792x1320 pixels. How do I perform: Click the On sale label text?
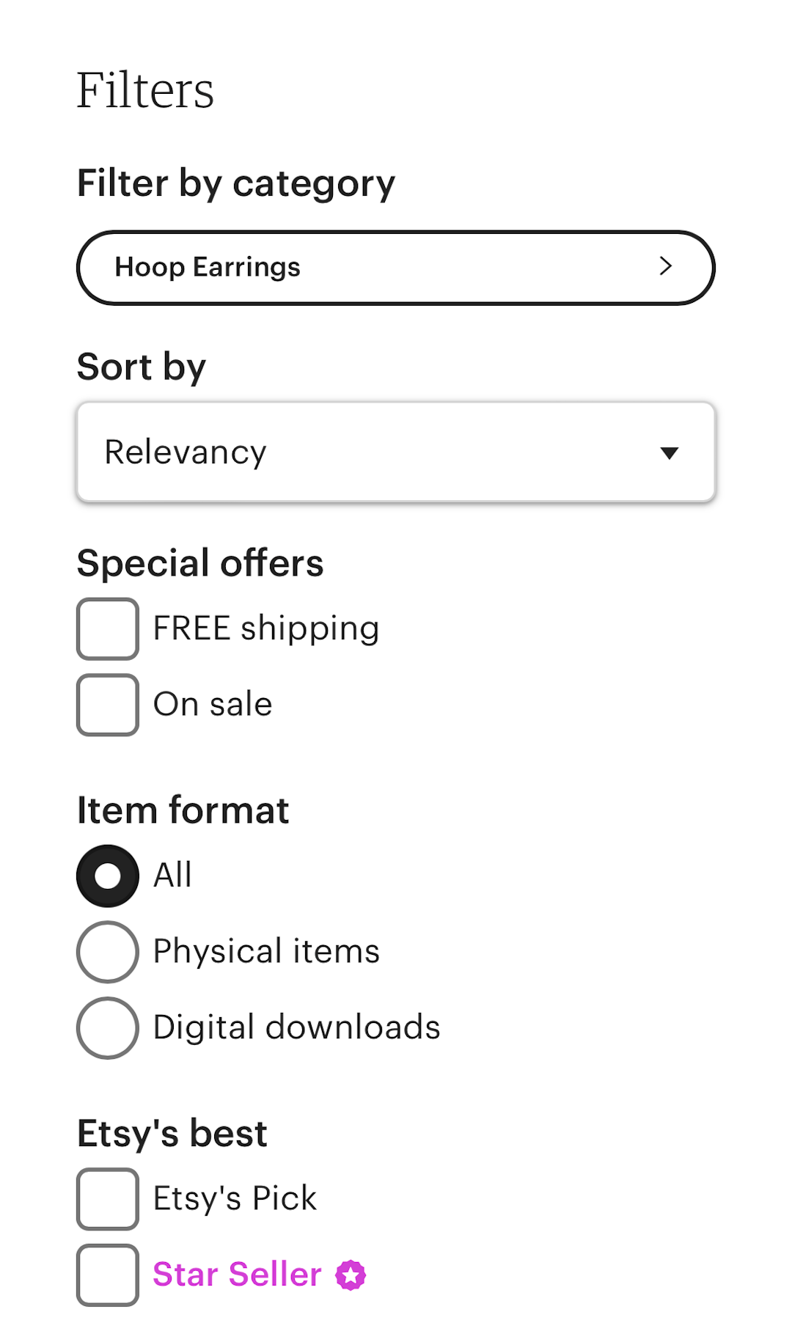tap(212, 704)
